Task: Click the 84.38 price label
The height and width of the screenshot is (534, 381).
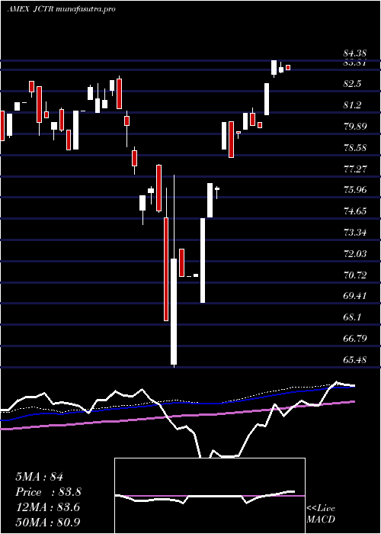Action: pos(354,53)
